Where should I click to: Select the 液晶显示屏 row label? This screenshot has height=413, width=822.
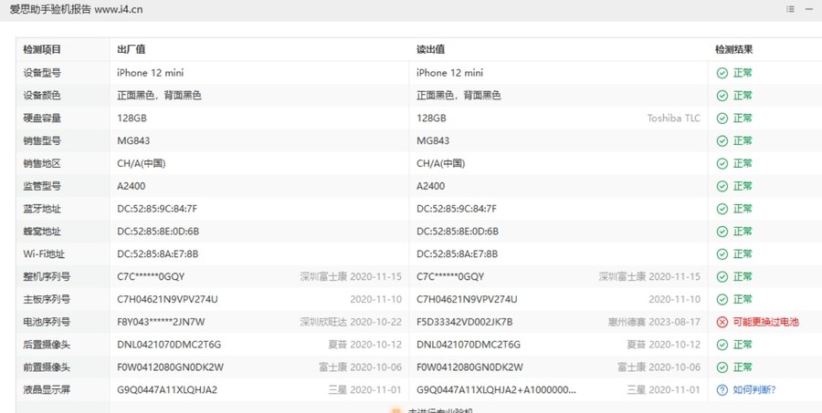click(47, 390)
